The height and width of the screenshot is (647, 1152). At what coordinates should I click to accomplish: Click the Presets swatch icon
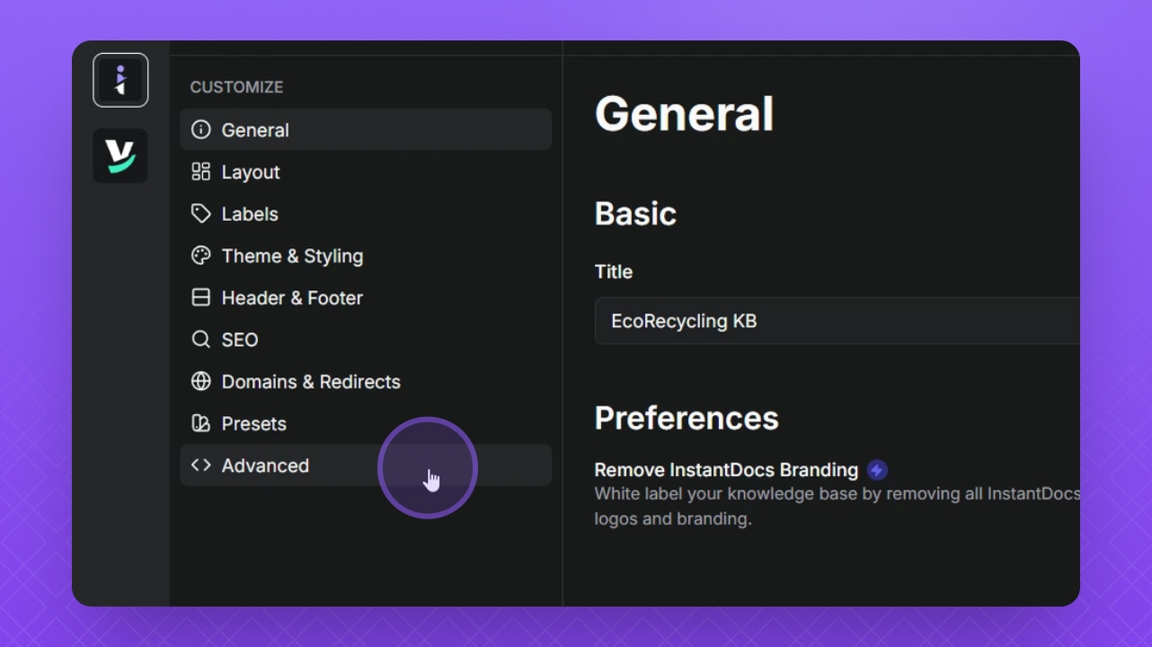click(x=201, y=423)
